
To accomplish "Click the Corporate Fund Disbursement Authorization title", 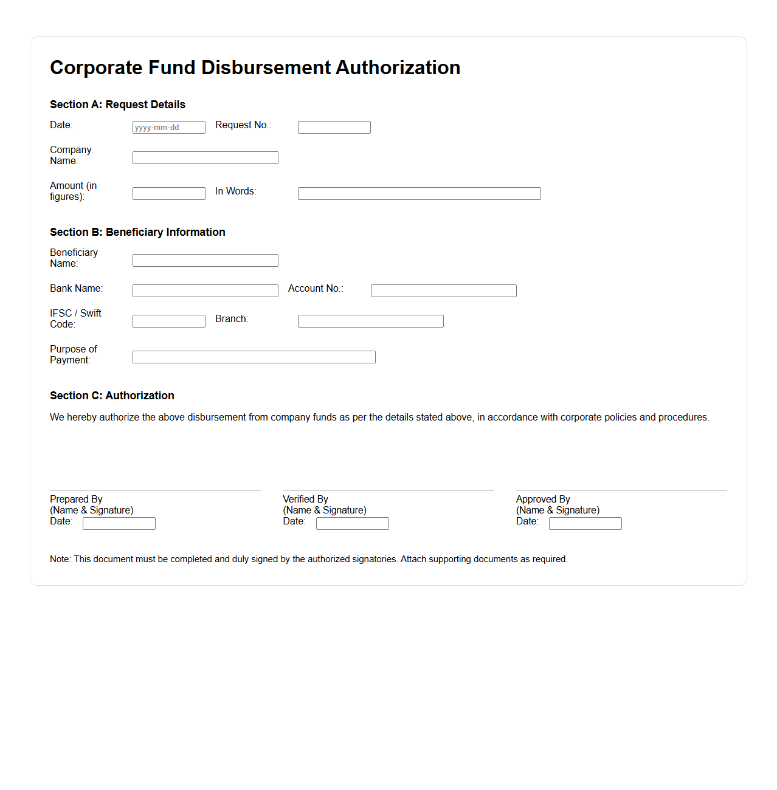I will pos(255,67).
